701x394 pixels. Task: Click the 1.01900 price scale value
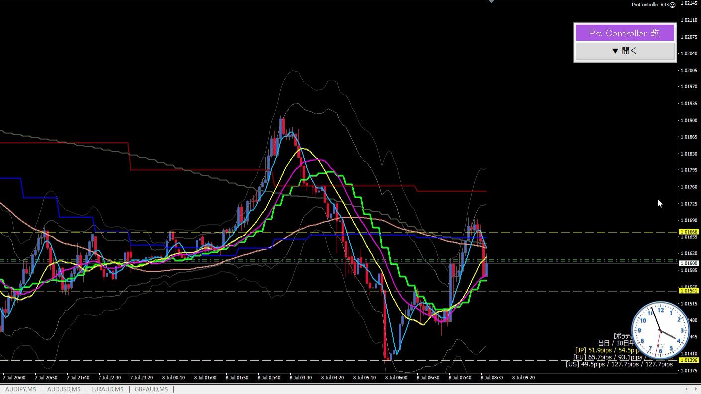[x=689, y=120]
